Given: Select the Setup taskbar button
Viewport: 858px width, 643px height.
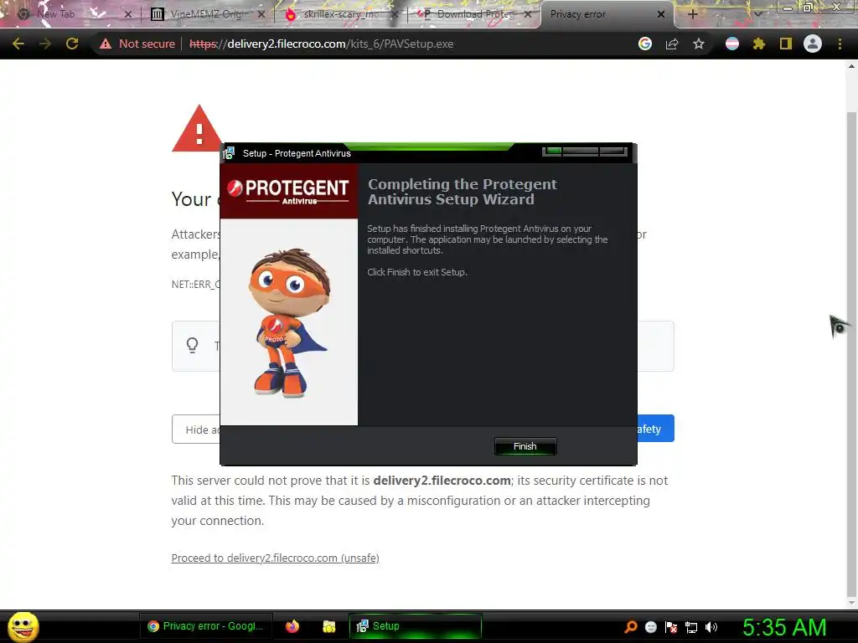Looking at the screenshot, I should point(416,626).
